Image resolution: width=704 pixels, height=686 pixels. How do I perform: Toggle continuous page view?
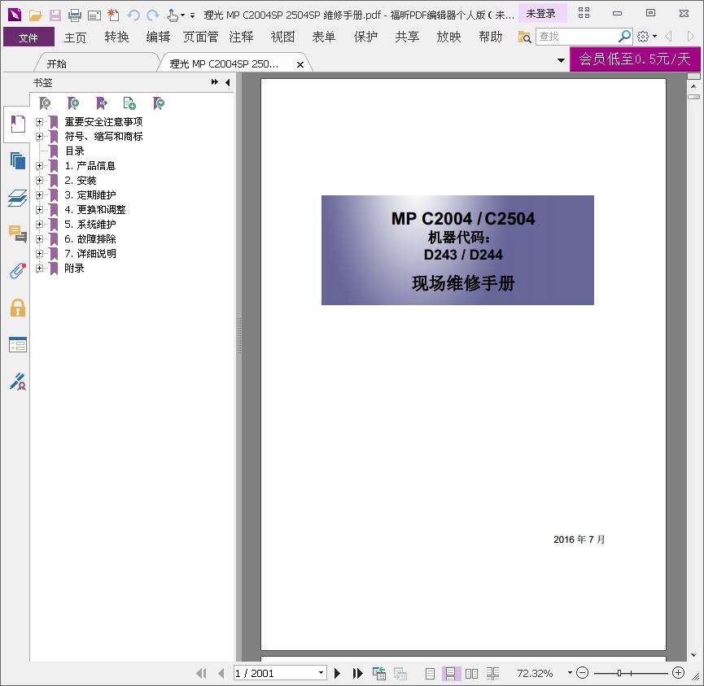pos(450,674)
